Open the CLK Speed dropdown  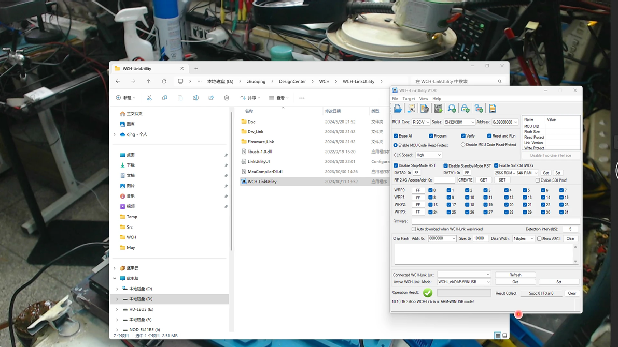point(428,155)
